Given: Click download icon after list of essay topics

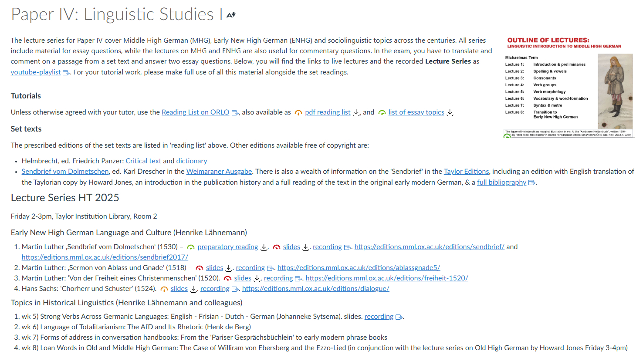Looking at the screenshot, I should pos(450,113).
